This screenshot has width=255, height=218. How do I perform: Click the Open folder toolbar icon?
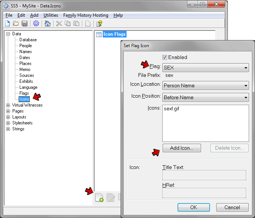coord(16,23)
